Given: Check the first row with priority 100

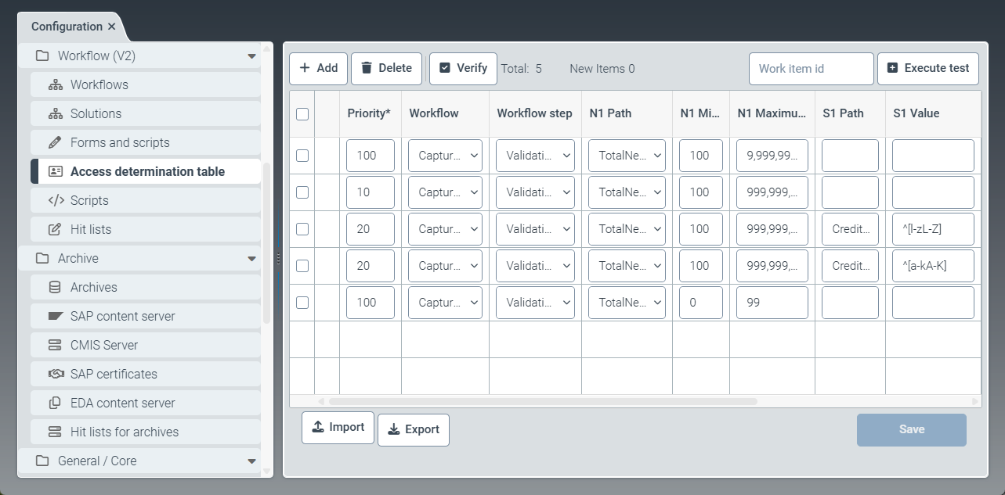Looking at the screenshot, I should (302, 156).
